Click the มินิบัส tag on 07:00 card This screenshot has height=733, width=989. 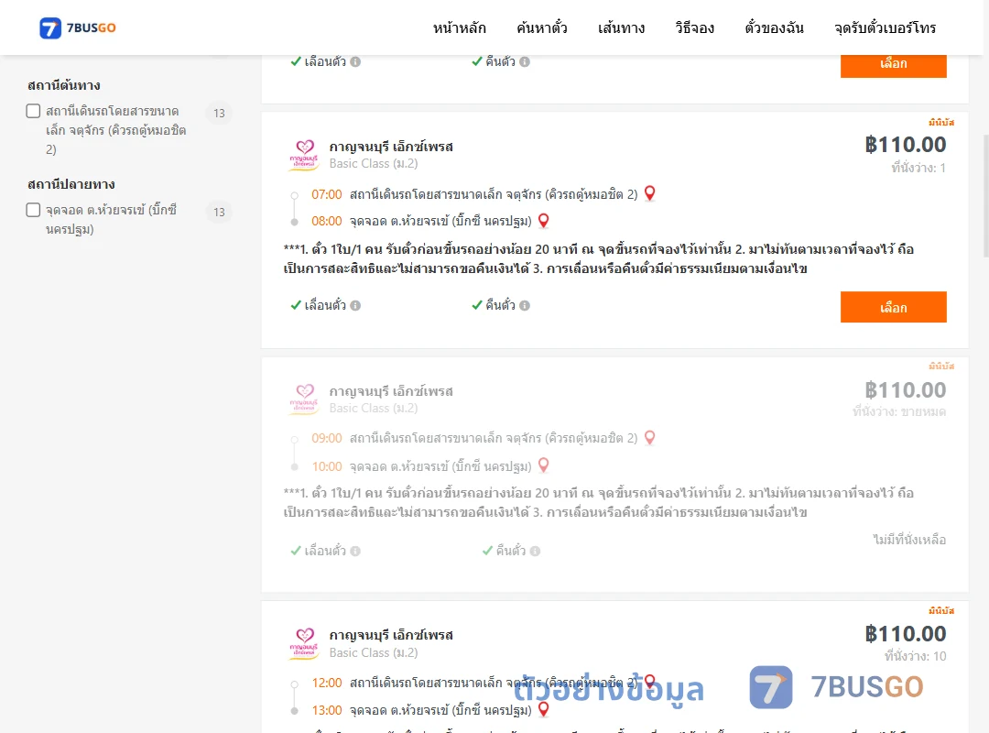(941, 123)
